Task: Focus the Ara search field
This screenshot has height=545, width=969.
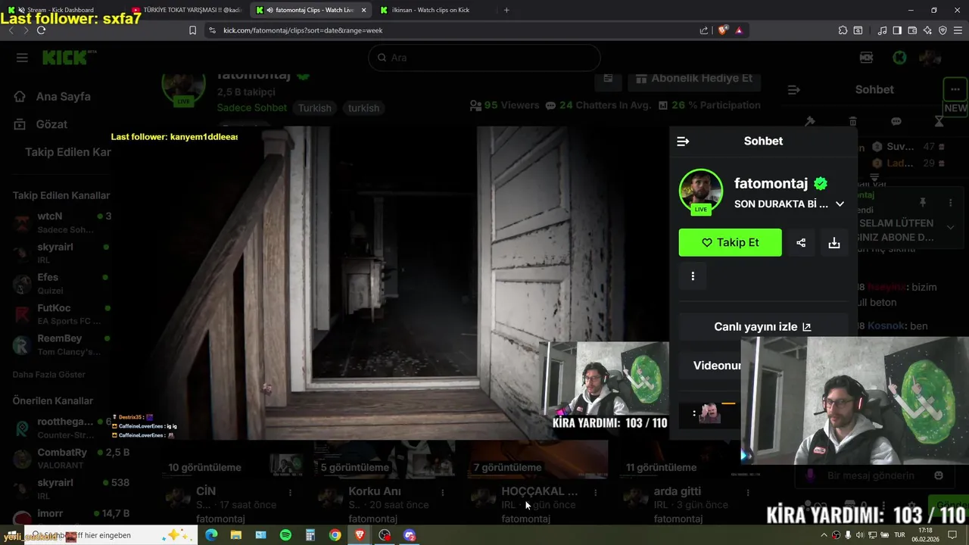Action: [x=484, y=58]
